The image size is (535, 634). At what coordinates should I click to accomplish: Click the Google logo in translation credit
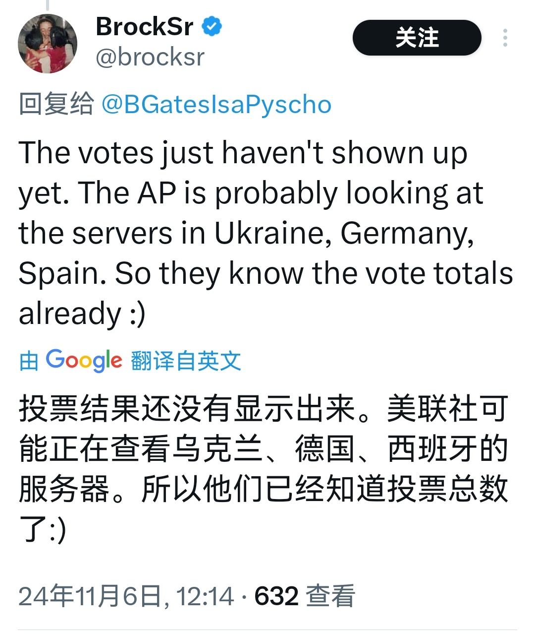click(84, 360)
